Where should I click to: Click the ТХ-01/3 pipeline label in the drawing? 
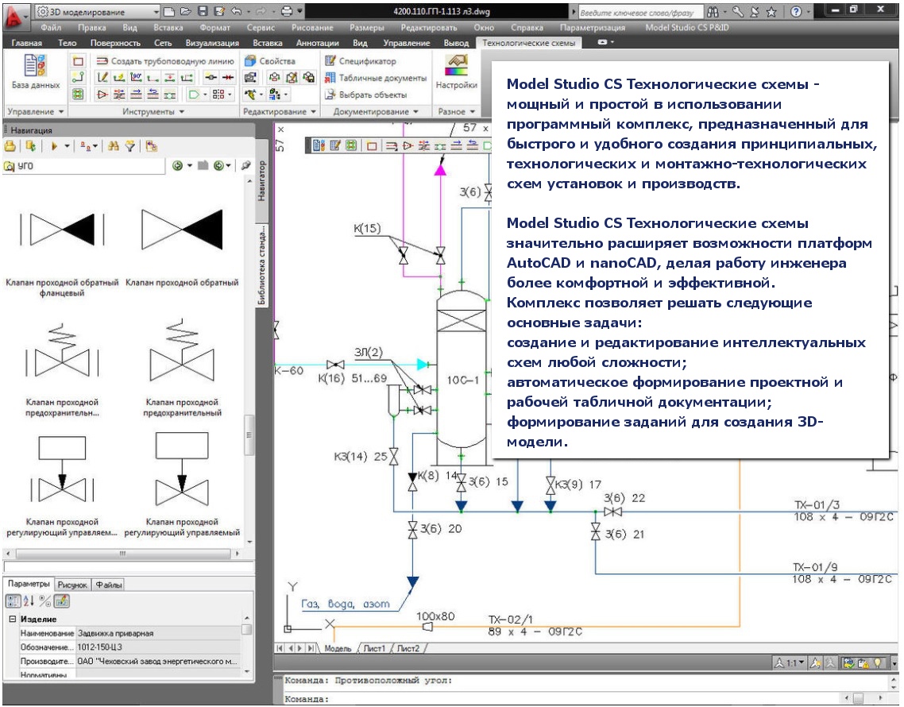[x=817, y=506]
